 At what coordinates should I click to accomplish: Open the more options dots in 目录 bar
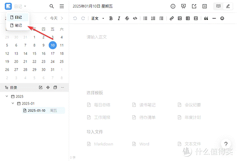point(63,87)
